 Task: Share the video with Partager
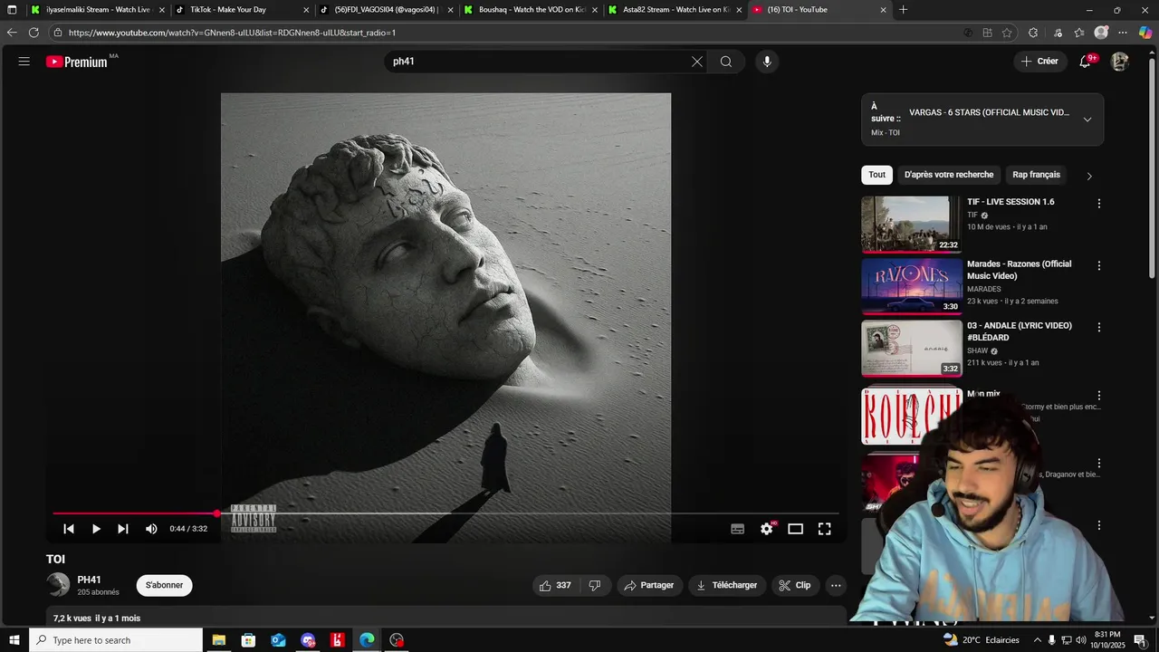(650, 585)
